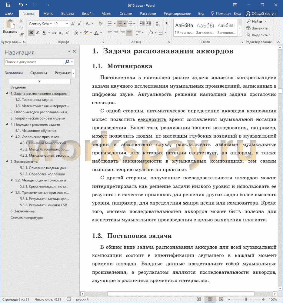Switch to Web Layout view icon

pyautogui.click(x=221, y=299)
